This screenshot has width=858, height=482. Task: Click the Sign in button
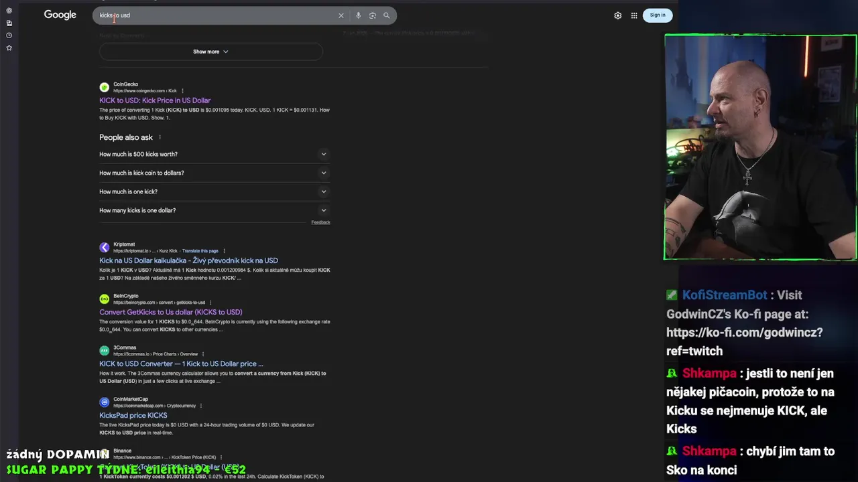pos(658,15)
